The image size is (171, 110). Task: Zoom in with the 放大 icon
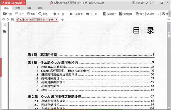tap(164, 14)
